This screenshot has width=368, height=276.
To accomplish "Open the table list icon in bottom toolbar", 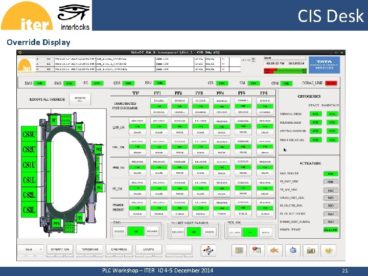I will [239, 250].
